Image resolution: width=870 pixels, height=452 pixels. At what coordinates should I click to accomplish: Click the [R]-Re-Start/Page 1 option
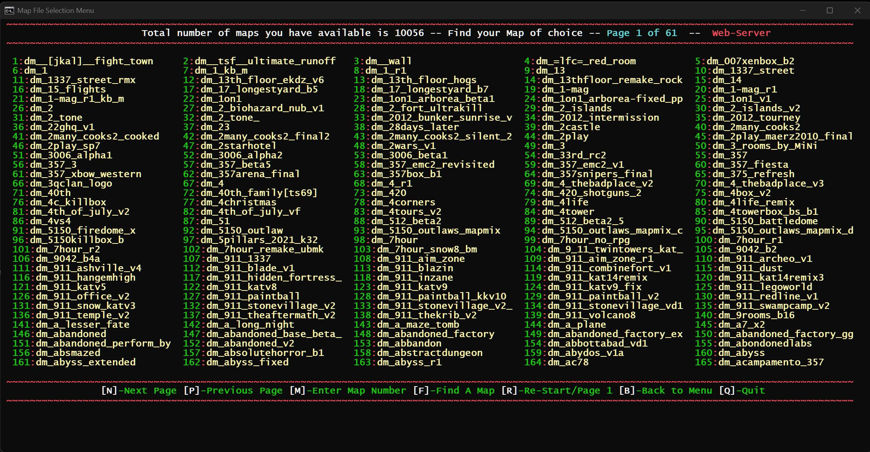pos(557,390)
